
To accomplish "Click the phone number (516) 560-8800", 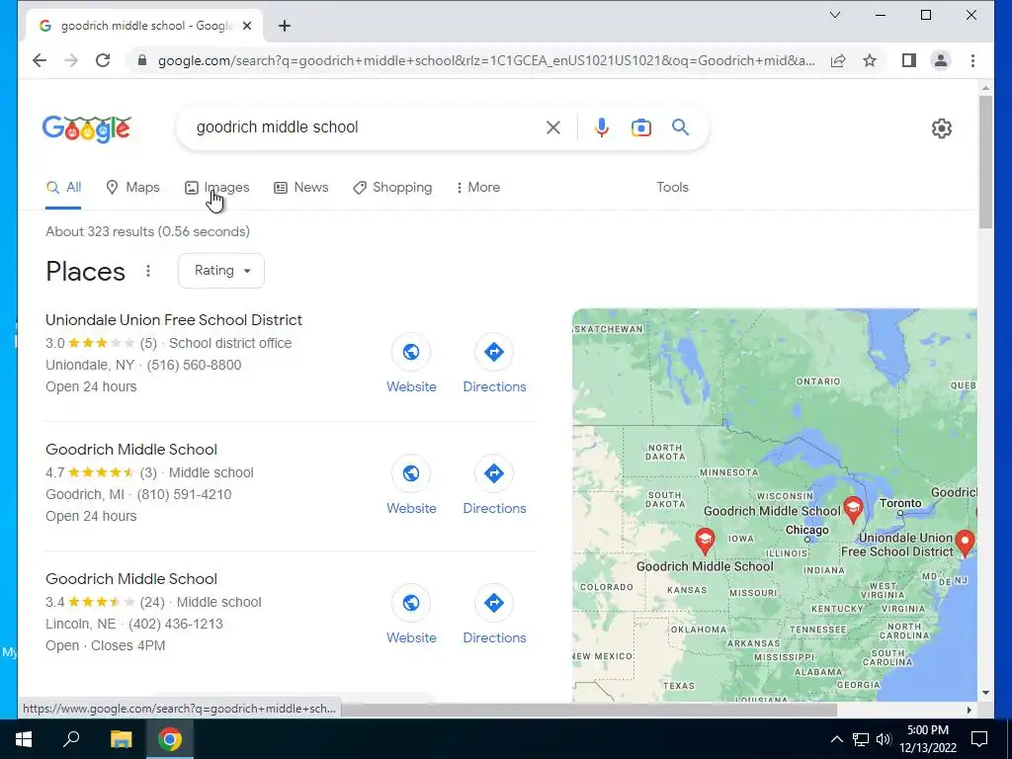I will click(195, 366).
